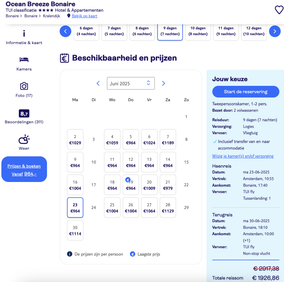Click the Totale reissom € 1926,86 amount
Viewport: 284px width, 282px height.
click(266, 278)
